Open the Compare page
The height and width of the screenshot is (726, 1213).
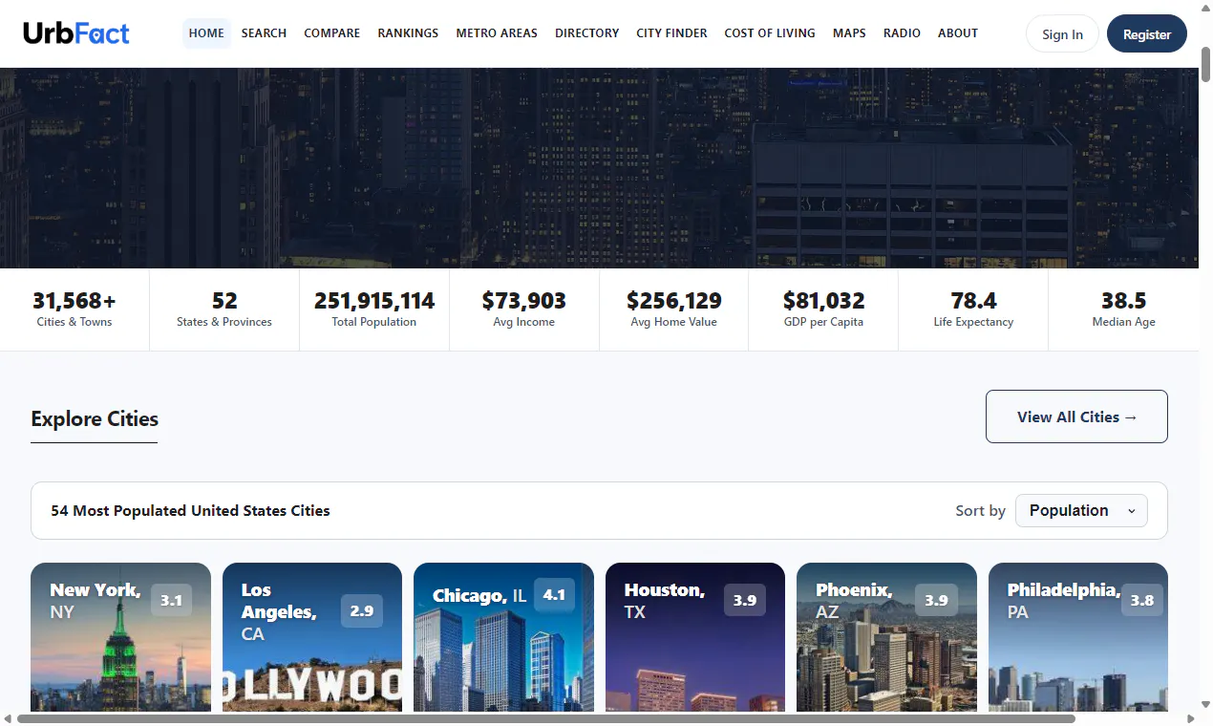pos(332,32)
